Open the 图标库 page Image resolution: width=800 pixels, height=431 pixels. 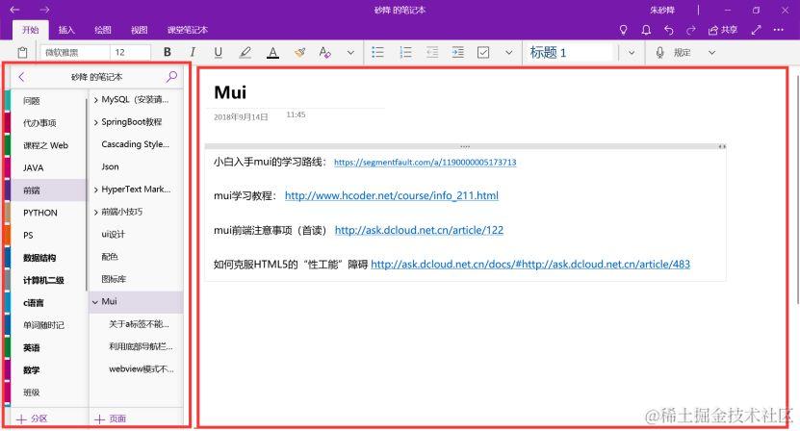[137, 279]
